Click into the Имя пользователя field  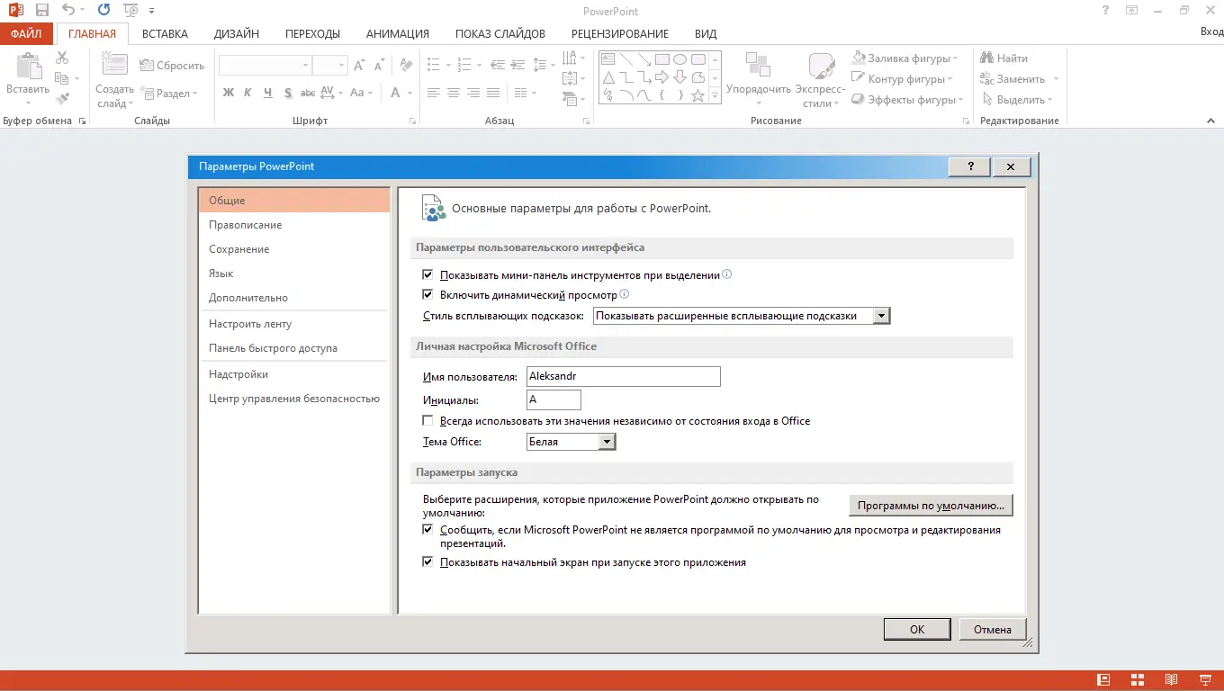click(x=624, y=376)
